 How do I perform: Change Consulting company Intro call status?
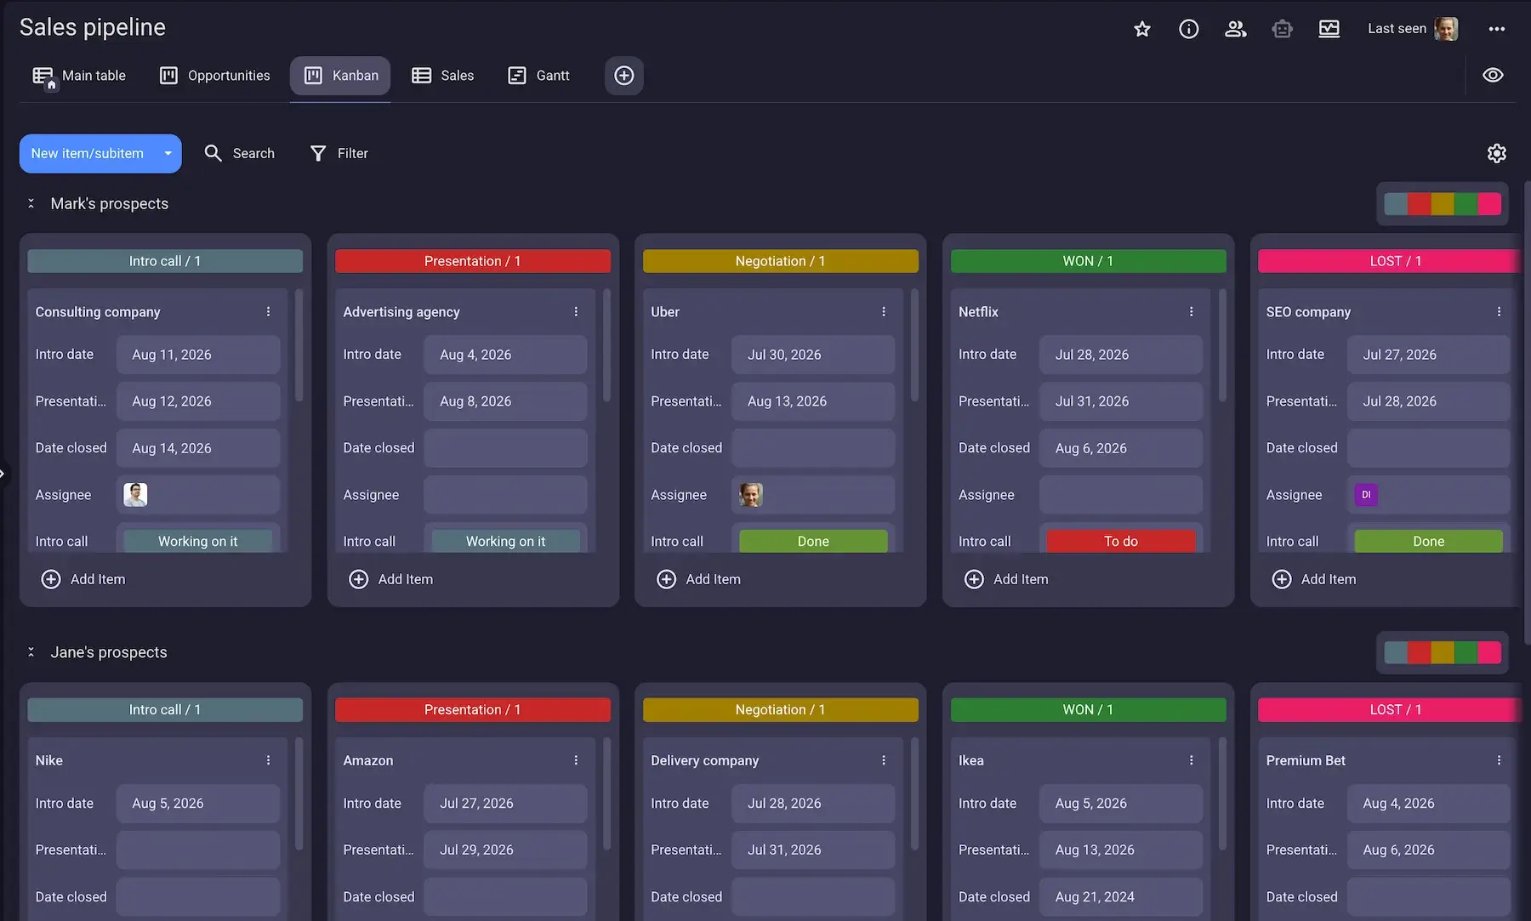pos(198,541)
